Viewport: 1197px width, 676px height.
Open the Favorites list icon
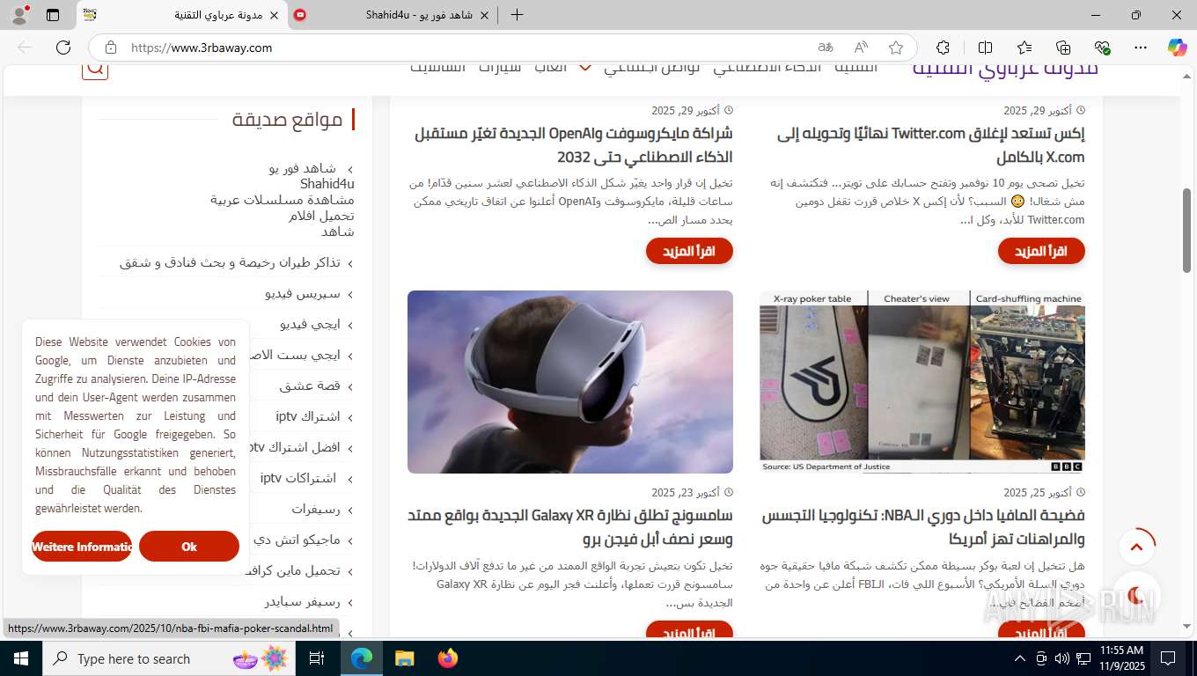click(x=1024, y=48)
